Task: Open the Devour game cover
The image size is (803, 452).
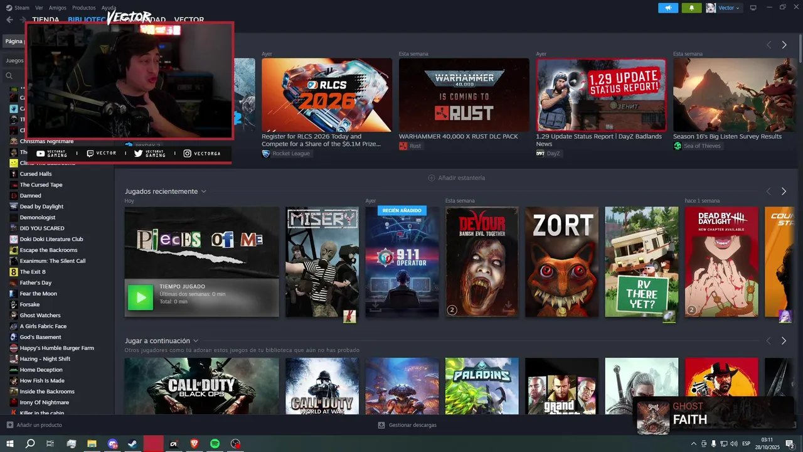Action: (482, 262)
